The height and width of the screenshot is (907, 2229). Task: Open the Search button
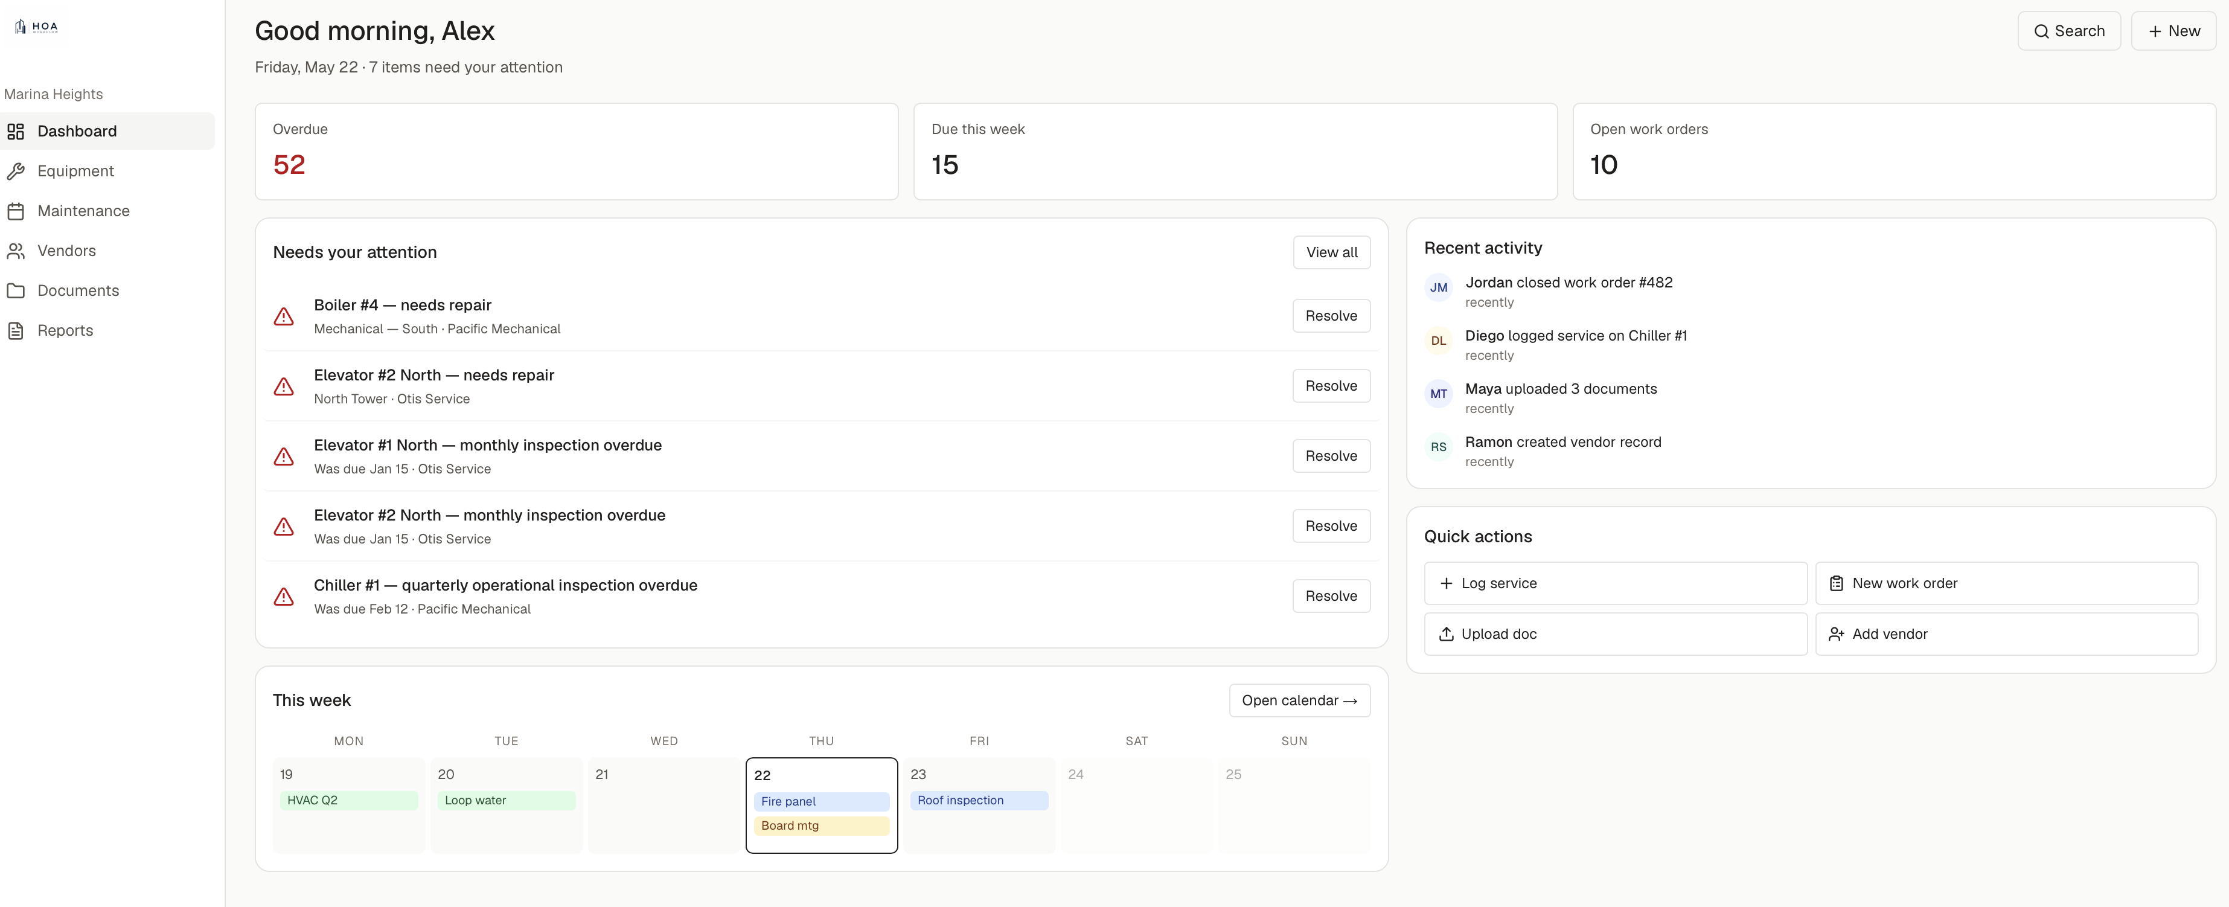coord(2069,31)
